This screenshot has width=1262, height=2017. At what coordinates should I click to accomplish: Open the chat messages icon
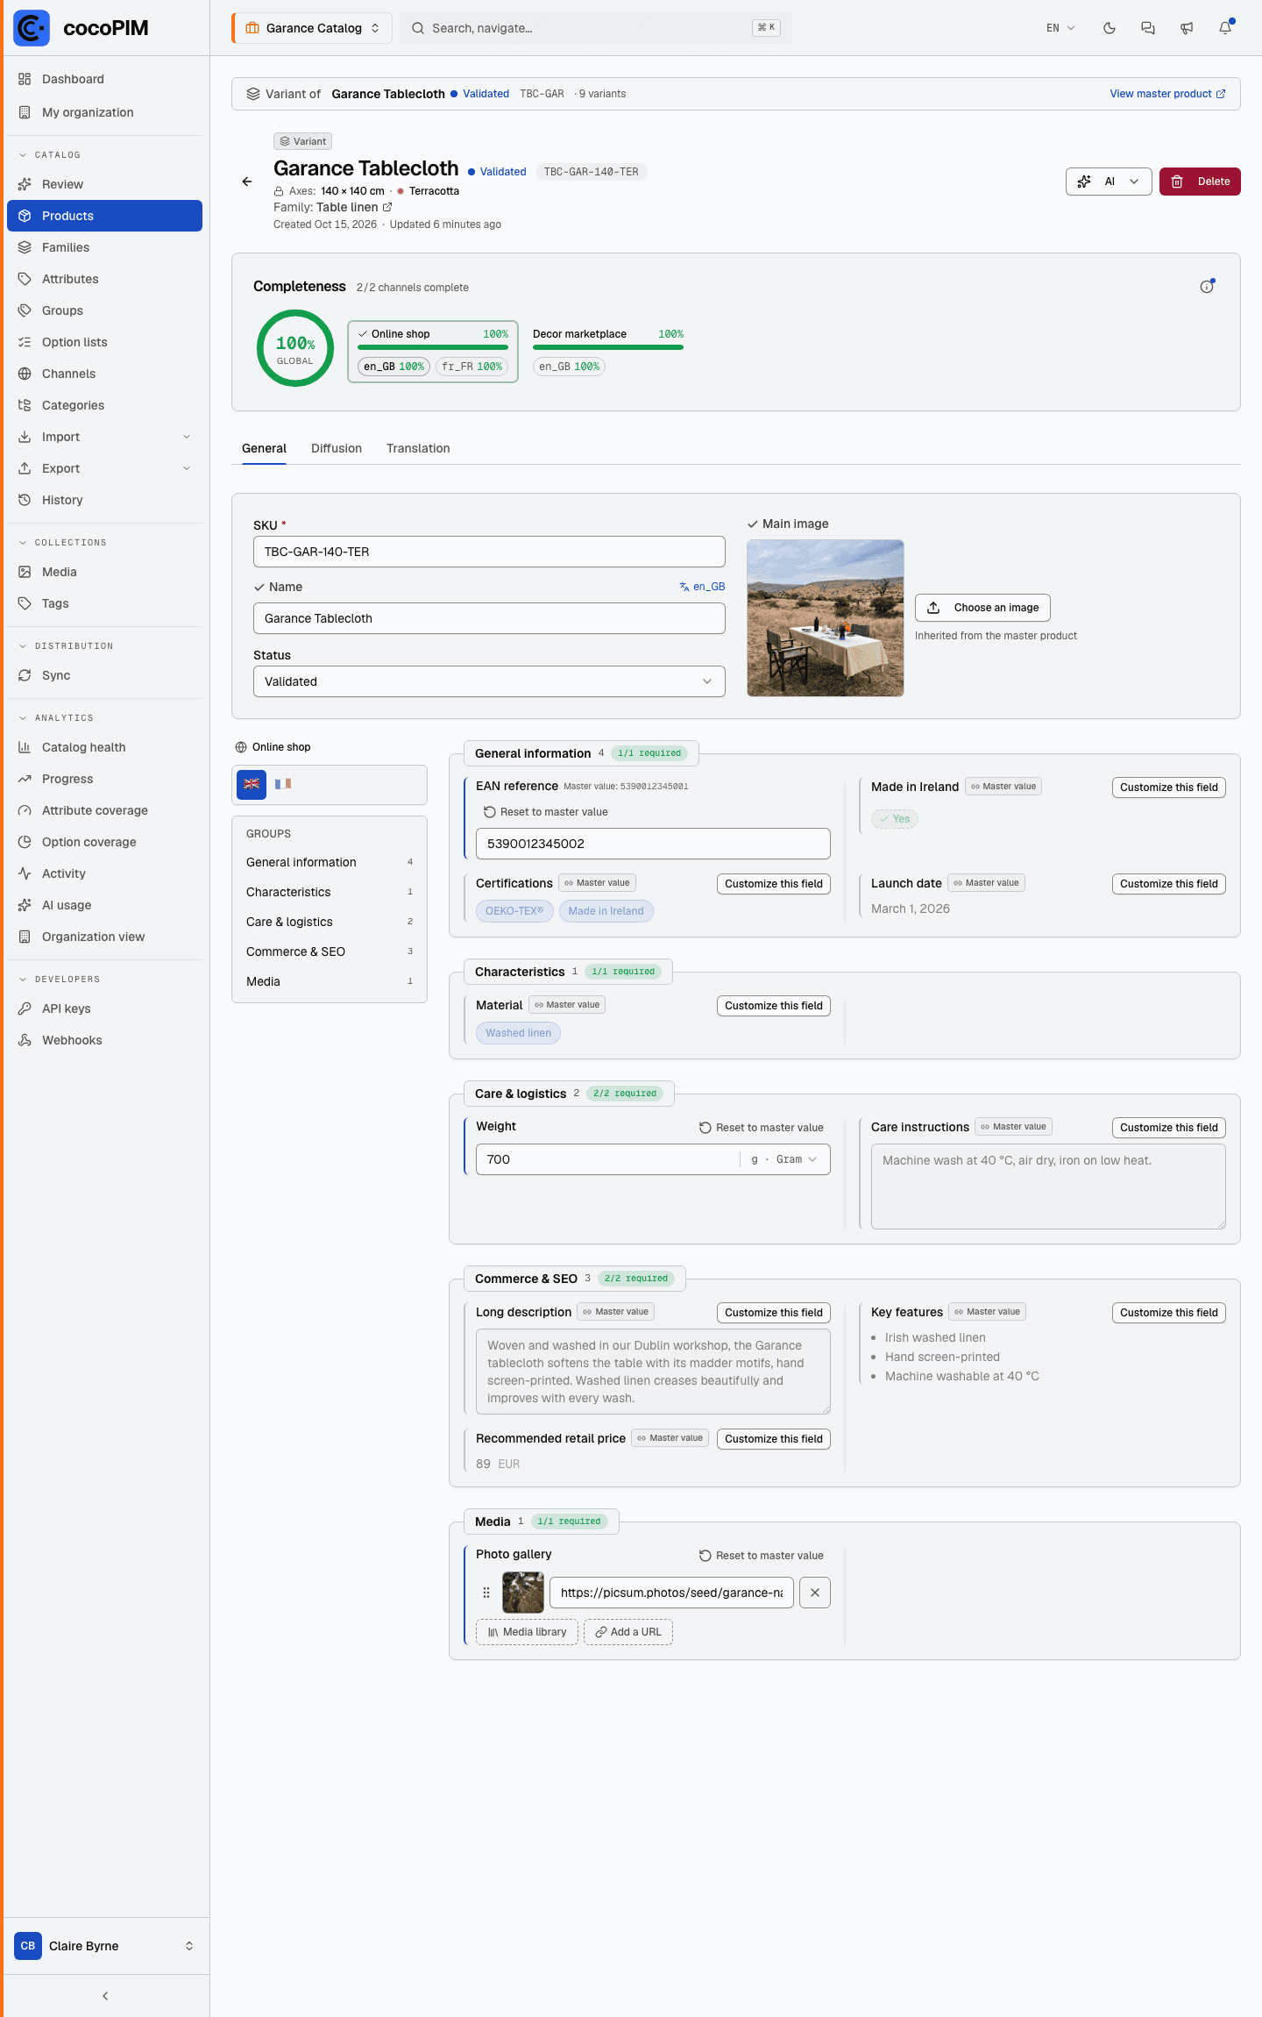pos(1148,28)
